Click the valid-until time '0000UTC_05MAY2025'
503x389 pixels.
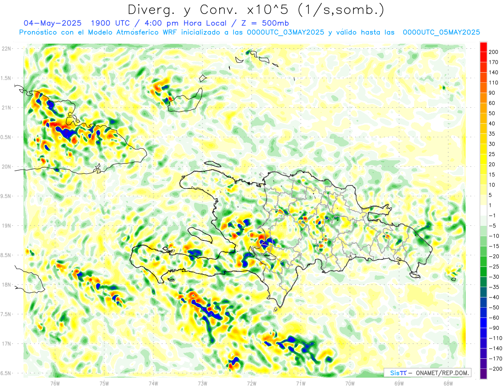point(441,32)
